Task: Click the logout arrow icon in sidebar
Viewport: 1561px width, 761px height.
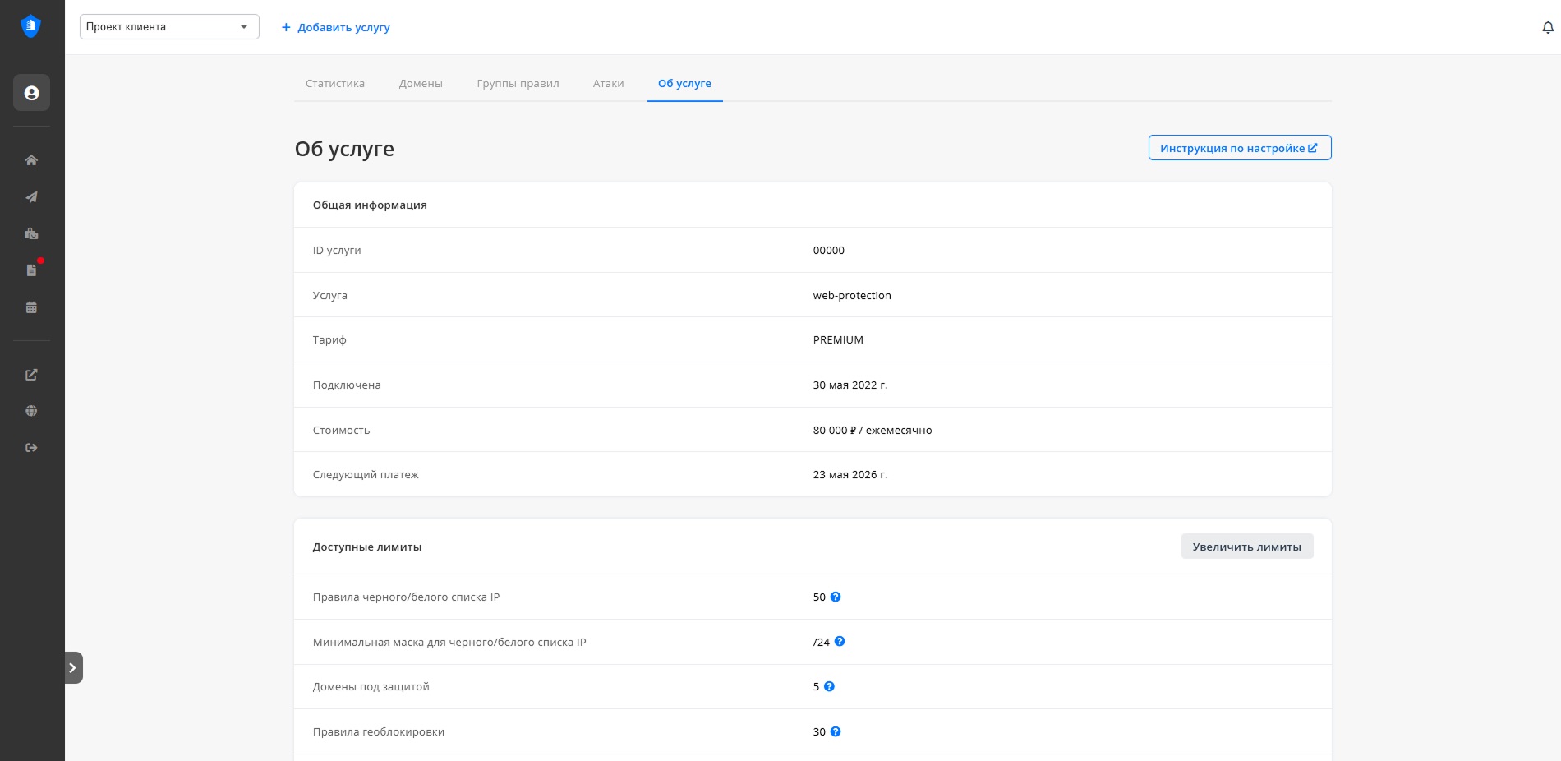Action: [31, 448]
